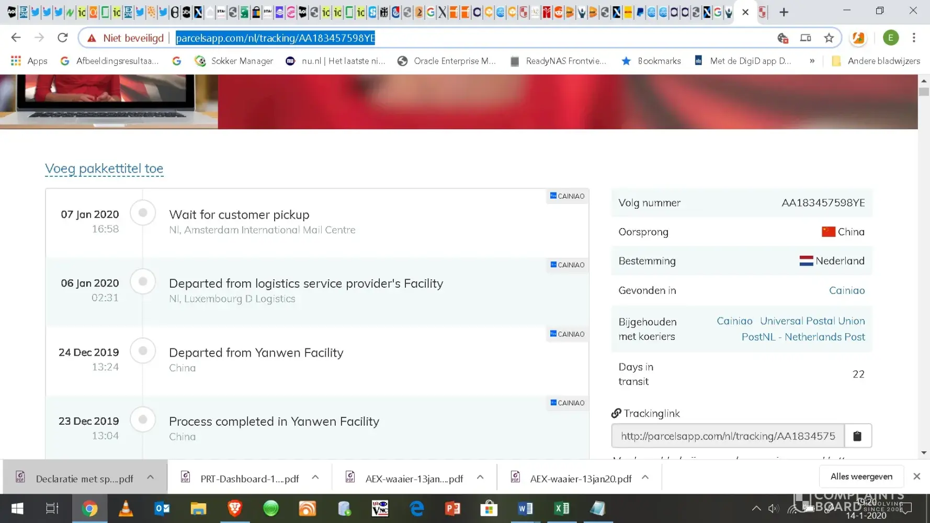The width and height of the screenshot is (930, 523).
Task: Click the CAINIAO badge on 23 Dec event
Action: click(568, 403)
